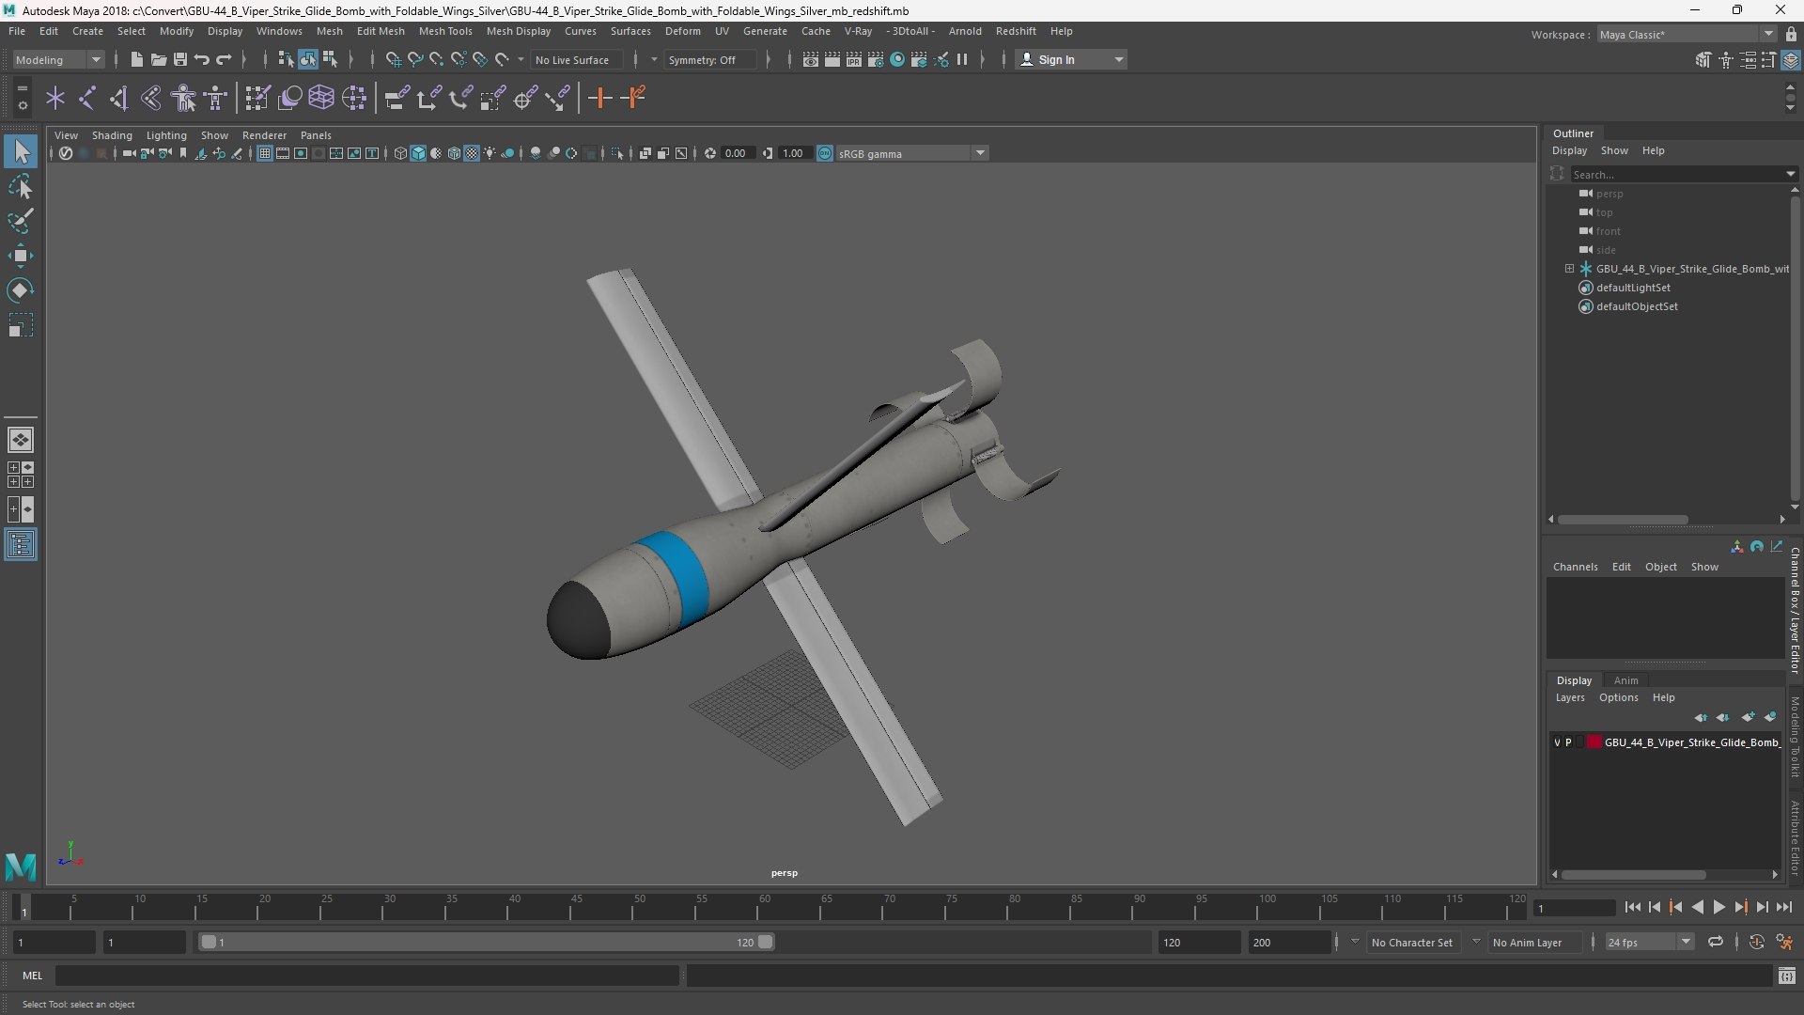
Task: Select defaultLightSet in the Outliner
Action: (x=1633, y=288)
